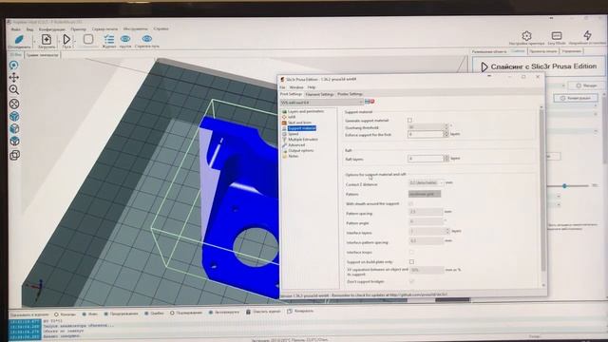Click Overhang threshold stepper arrows
608x342 pixels.
click(446, 126)
